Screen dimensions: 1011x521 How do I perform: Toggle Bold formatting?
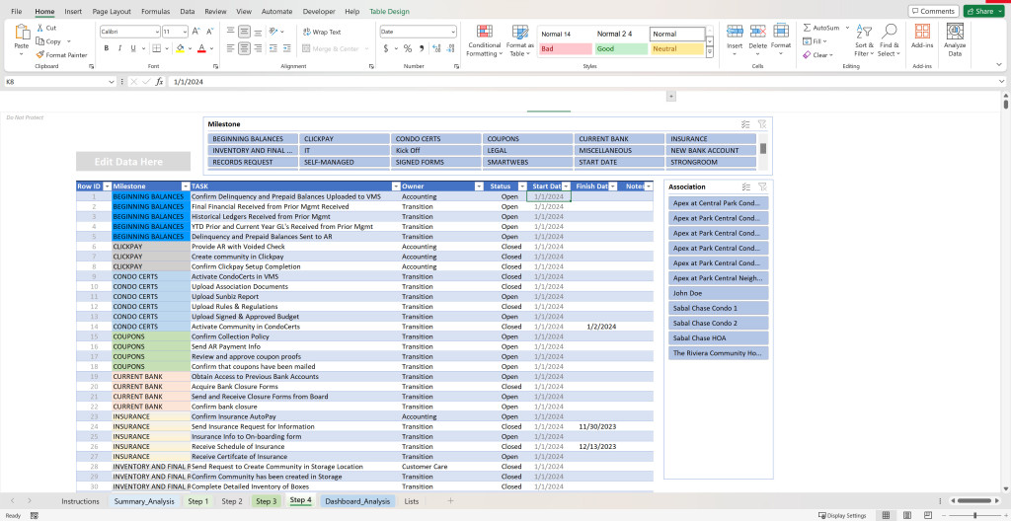(107, 48)
